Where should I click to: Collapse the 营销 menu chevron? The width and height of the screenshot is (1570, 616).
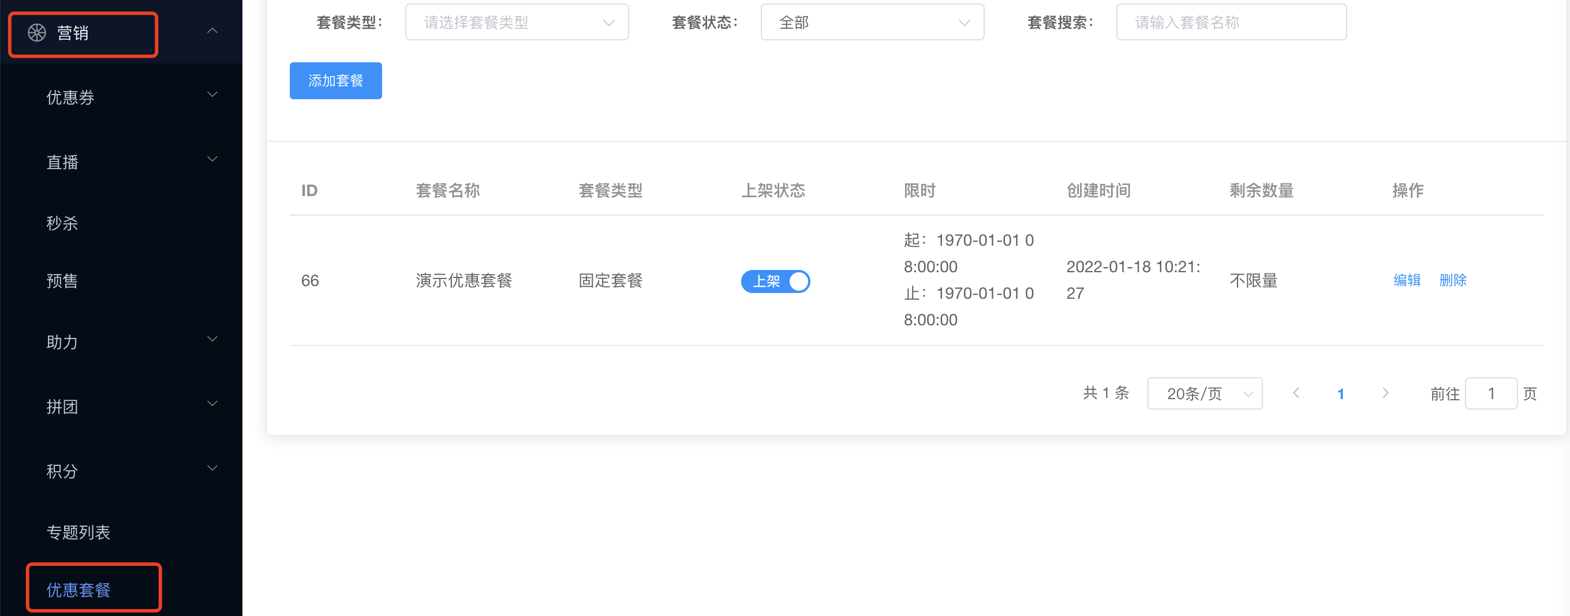click(212, 31)
